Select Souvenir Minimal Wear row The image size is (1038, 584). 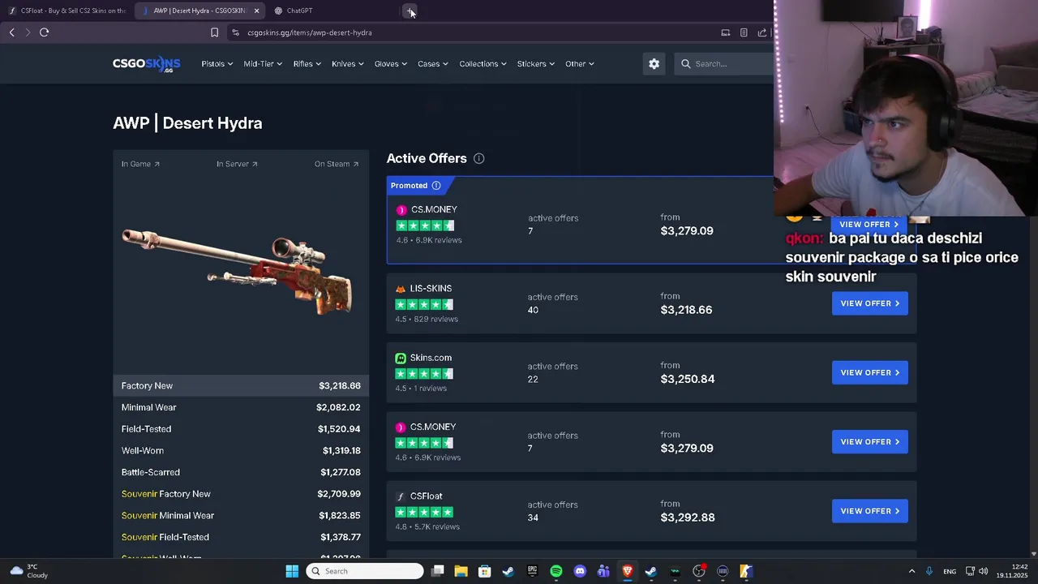241,516
